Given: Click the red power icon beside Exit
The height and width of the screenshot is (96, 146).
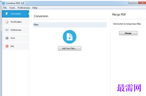Looking at the screenshot, I should tap(7, 46).
